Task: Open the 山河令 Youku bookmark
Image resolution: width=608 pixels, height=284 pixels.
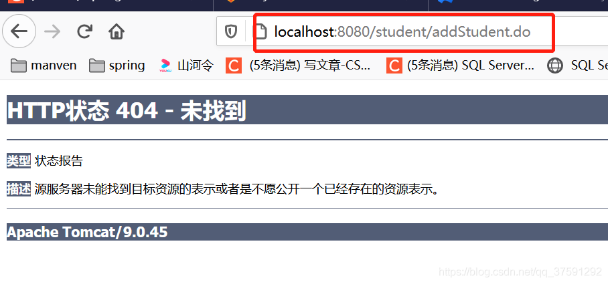Action: [186, 65]
